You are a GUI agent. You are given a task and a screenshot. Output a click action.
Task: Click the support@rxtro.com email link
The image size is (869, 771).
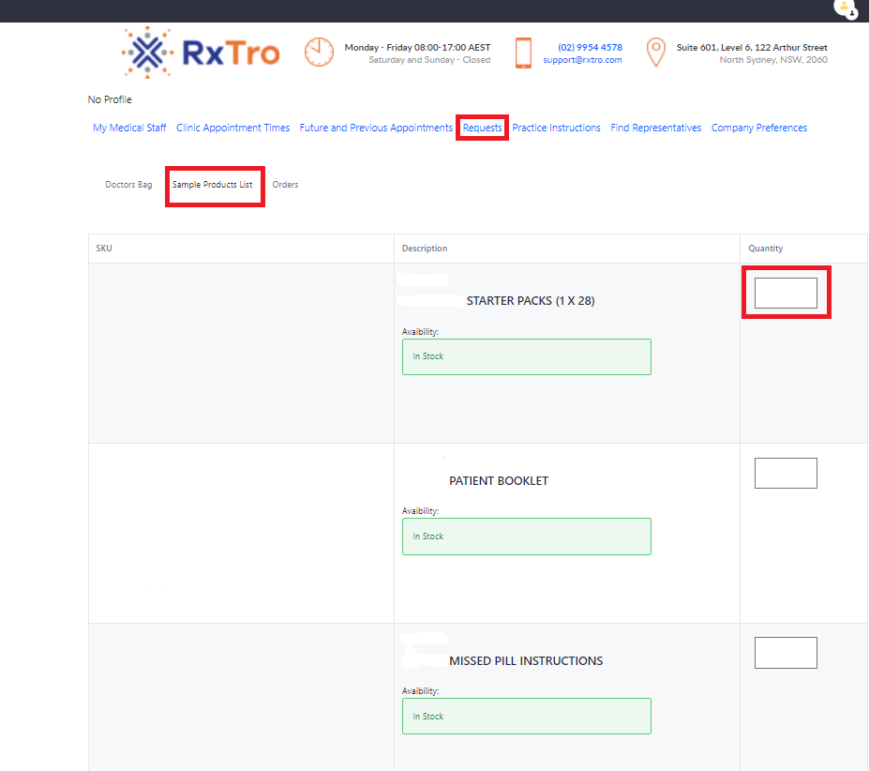[582, 60]
